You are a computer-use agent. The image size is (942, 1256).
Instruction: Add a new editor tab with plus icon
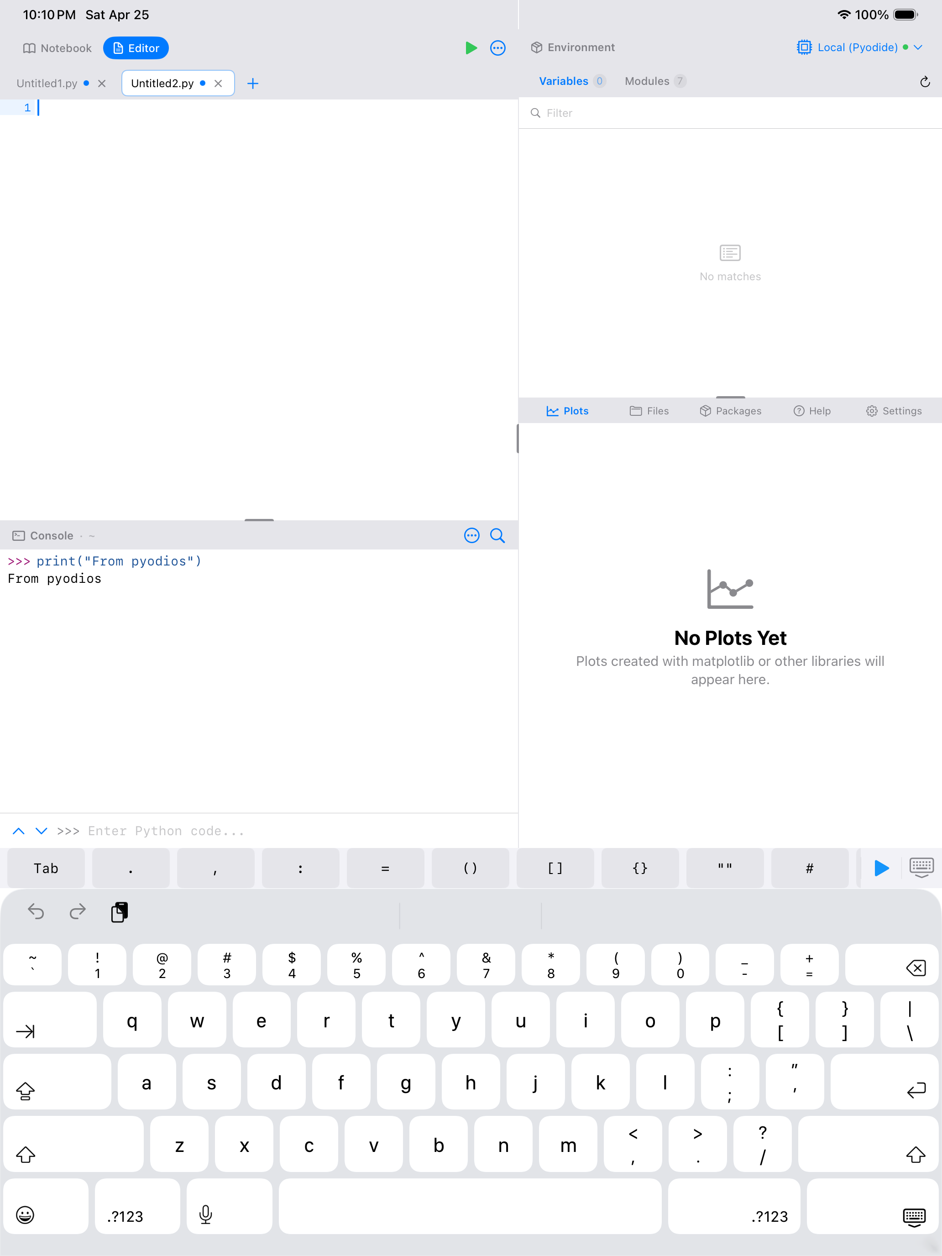pyautogui.click(x=253, y=84)
